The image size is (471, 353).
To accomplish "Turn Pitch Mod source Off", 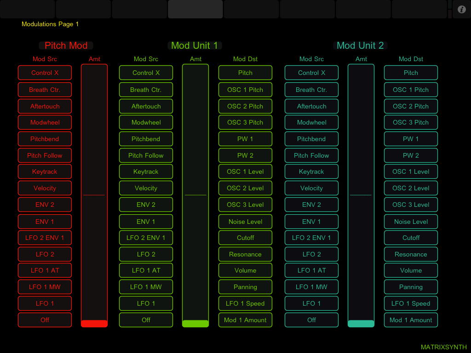I will coord(45,320).
